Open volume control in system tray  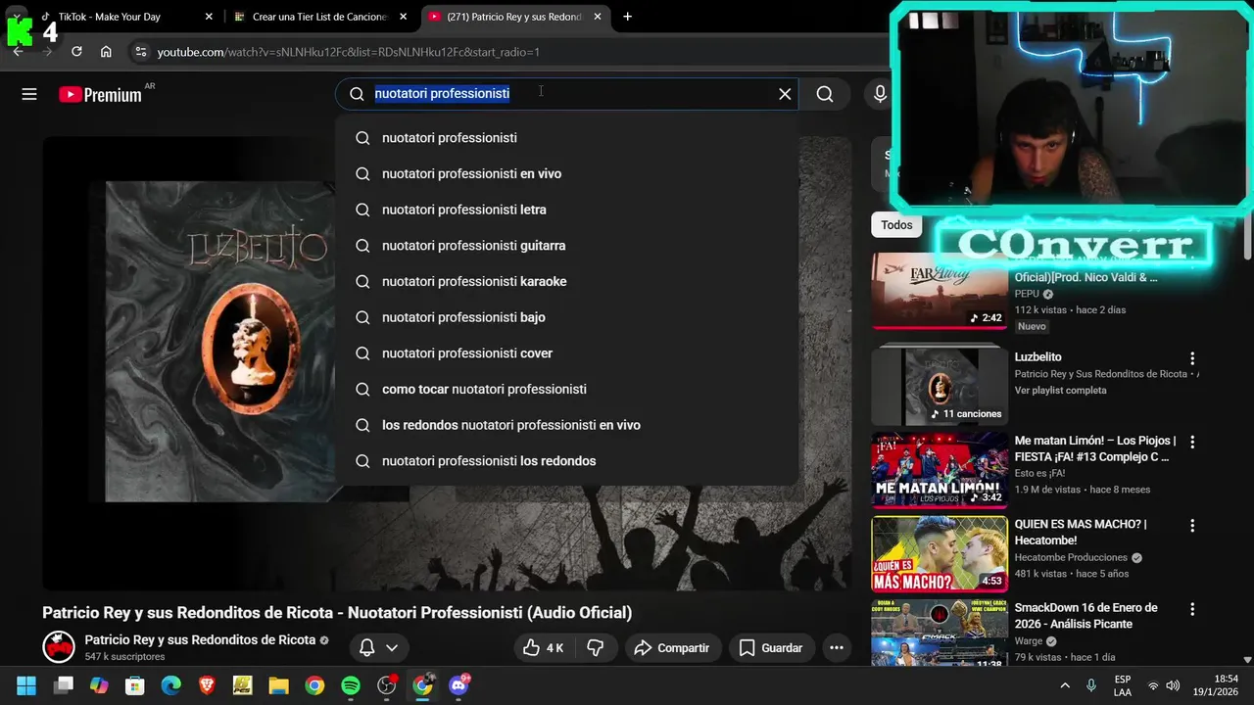[1173, 685]
